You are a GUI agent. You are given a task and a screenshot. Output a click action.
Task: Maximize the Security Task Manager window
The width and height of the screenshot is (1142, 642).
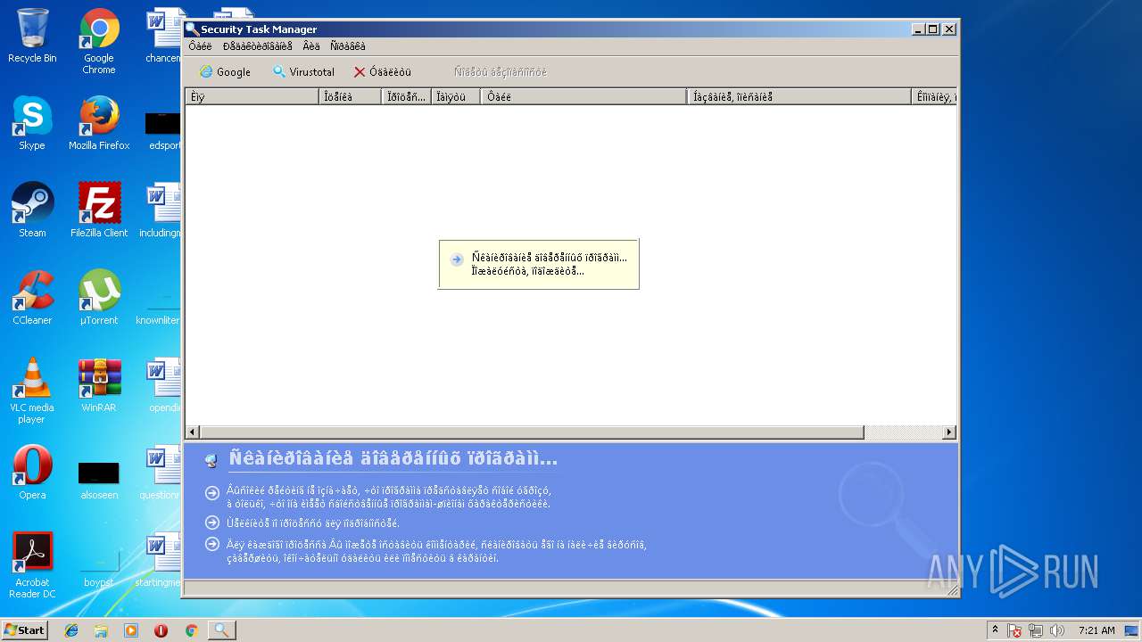point(933,29)
